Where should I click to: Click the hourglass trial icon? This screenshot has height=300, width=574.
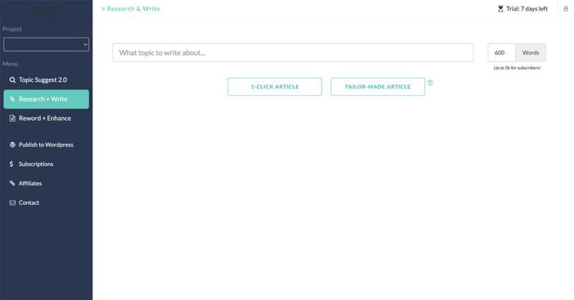click(501, 9)
